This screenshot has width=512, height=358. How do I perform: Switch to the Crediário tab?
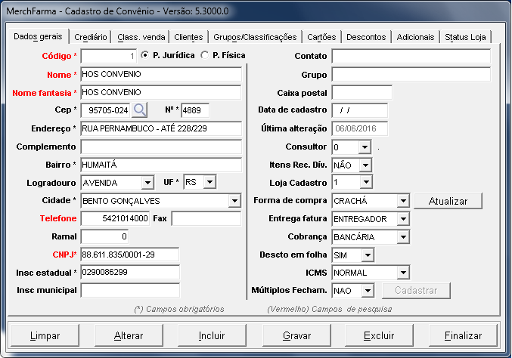pyautogui.click(x=92, y=36)
